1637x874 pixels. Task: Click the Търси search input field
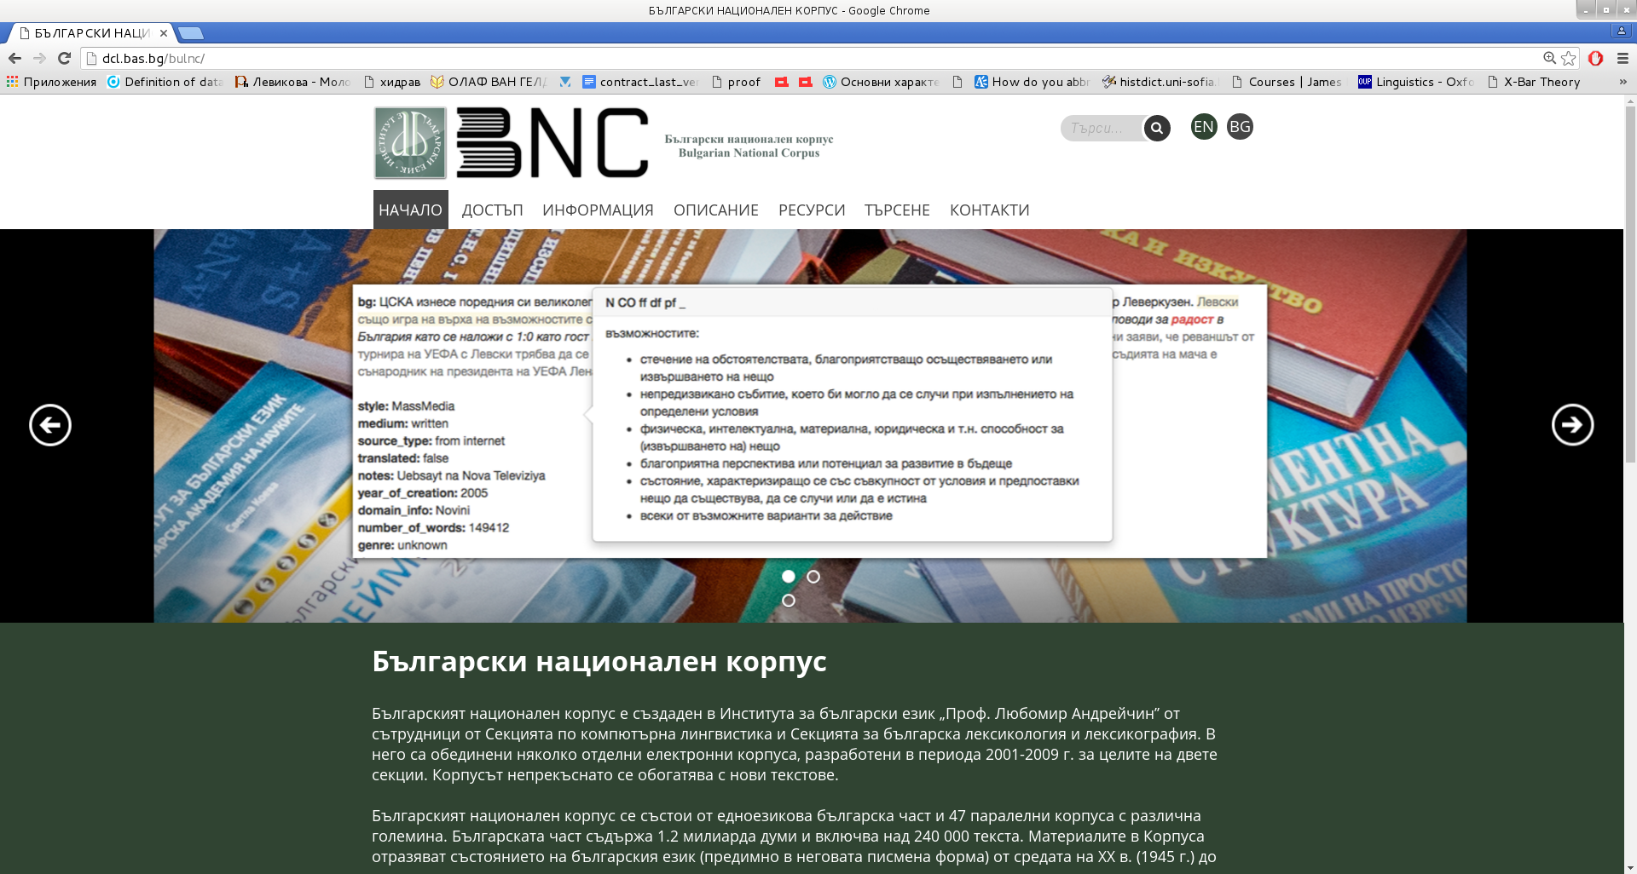tap(1102, 128)
